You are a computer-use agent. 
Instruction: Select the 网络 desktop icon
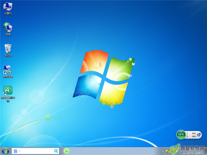[8, 29]
